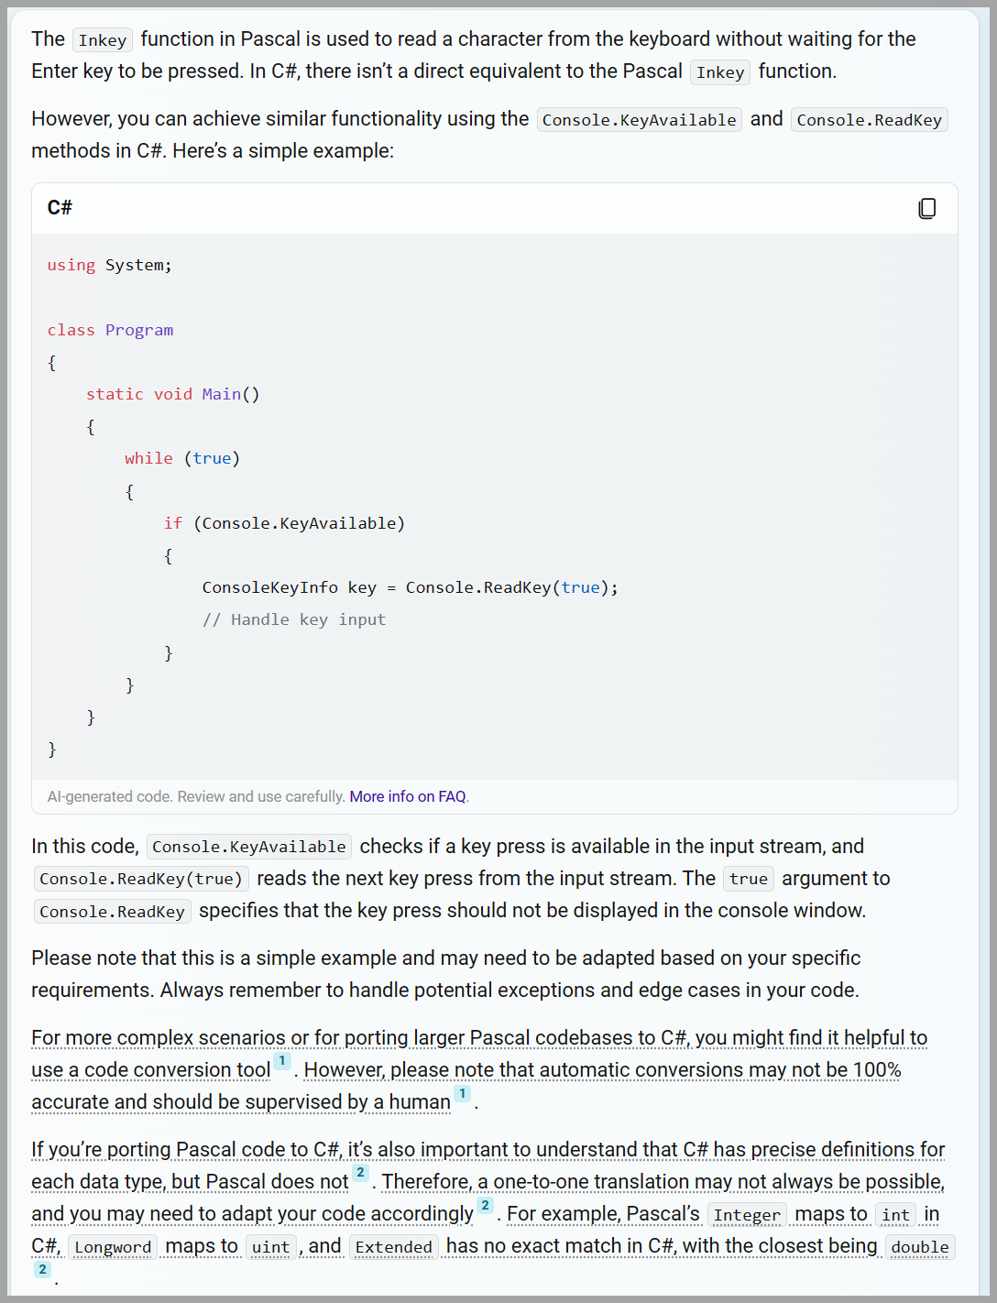Open citation 1 after 'supervised by a human'

[463, 1093]
